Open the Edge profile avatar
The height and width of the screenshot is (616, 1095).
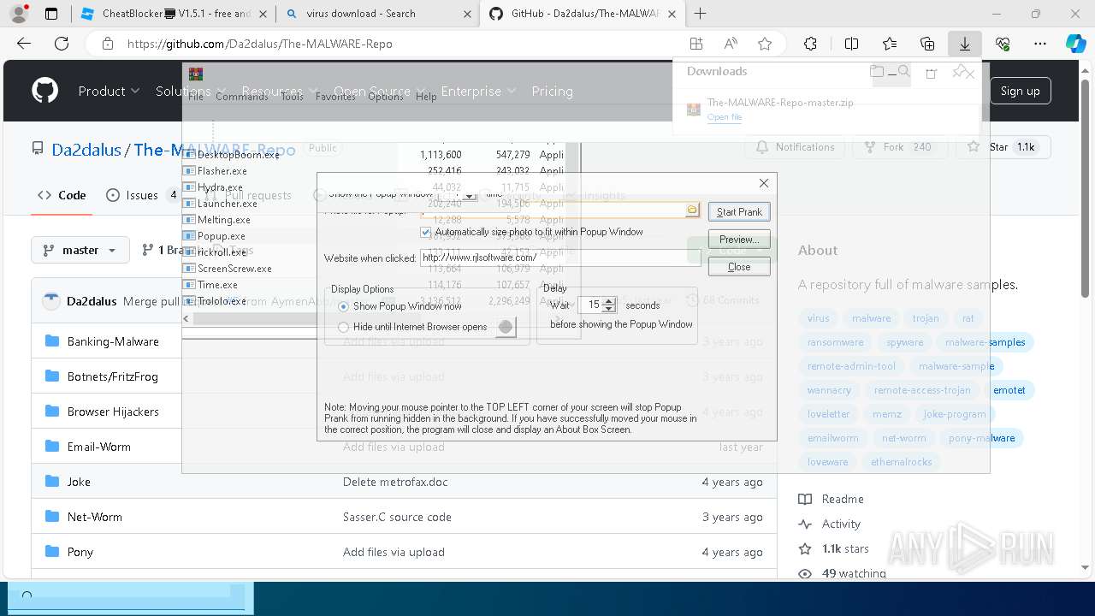tap(19, 14)
